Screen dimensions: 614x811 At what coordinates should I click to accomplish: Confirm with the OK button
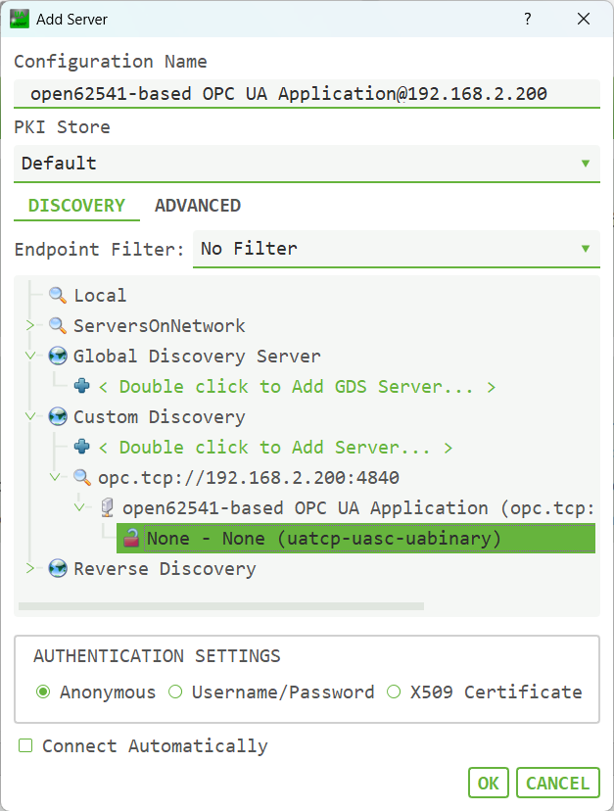489,783
